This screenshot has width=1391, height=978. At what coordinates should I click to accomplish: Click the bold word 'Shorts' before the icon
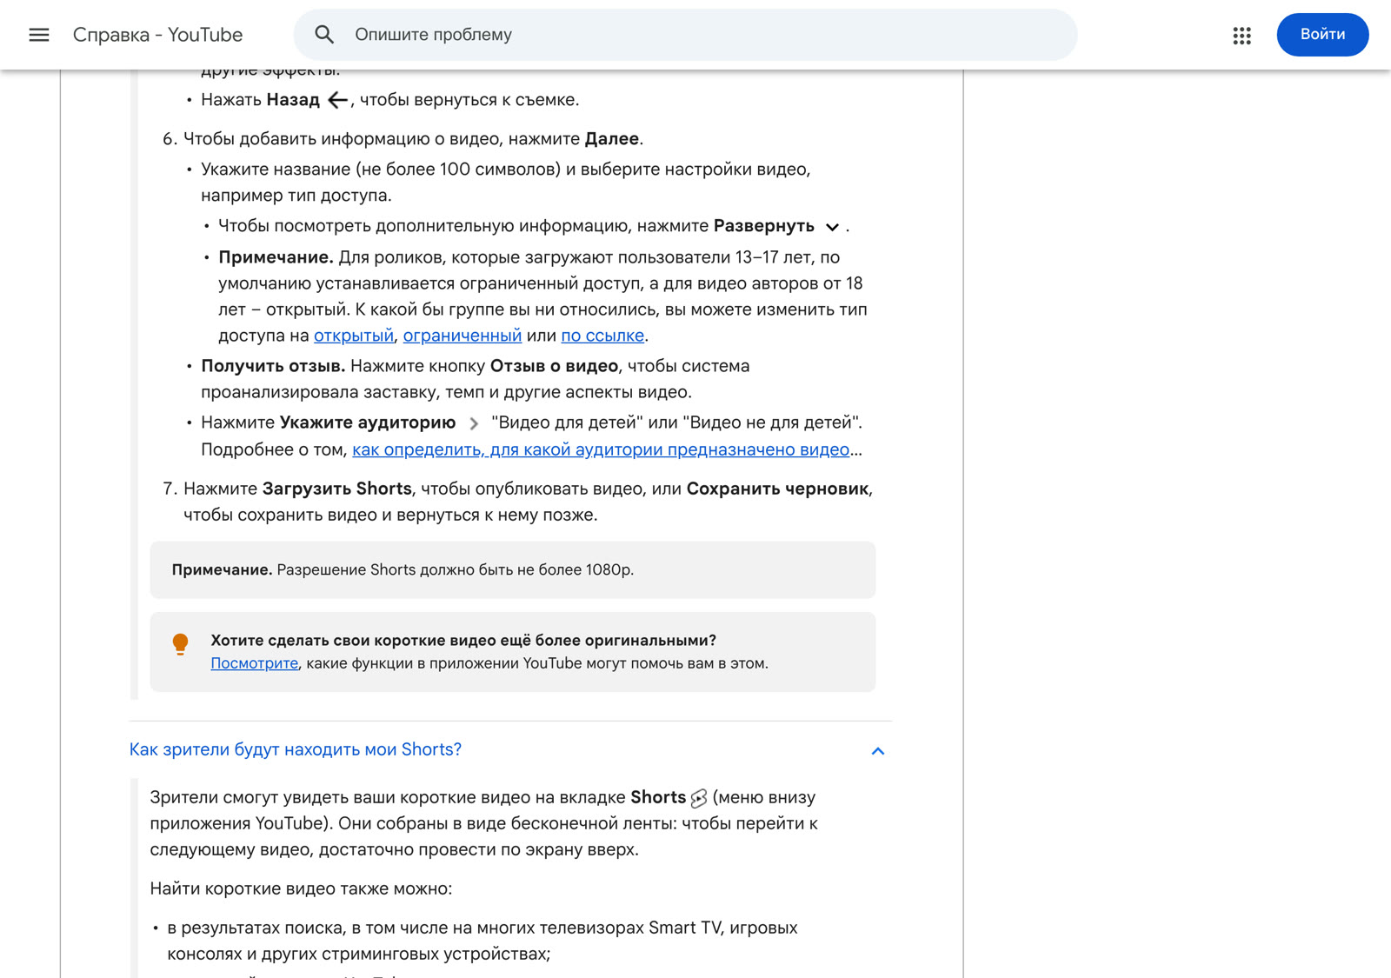tap(658, 797)
